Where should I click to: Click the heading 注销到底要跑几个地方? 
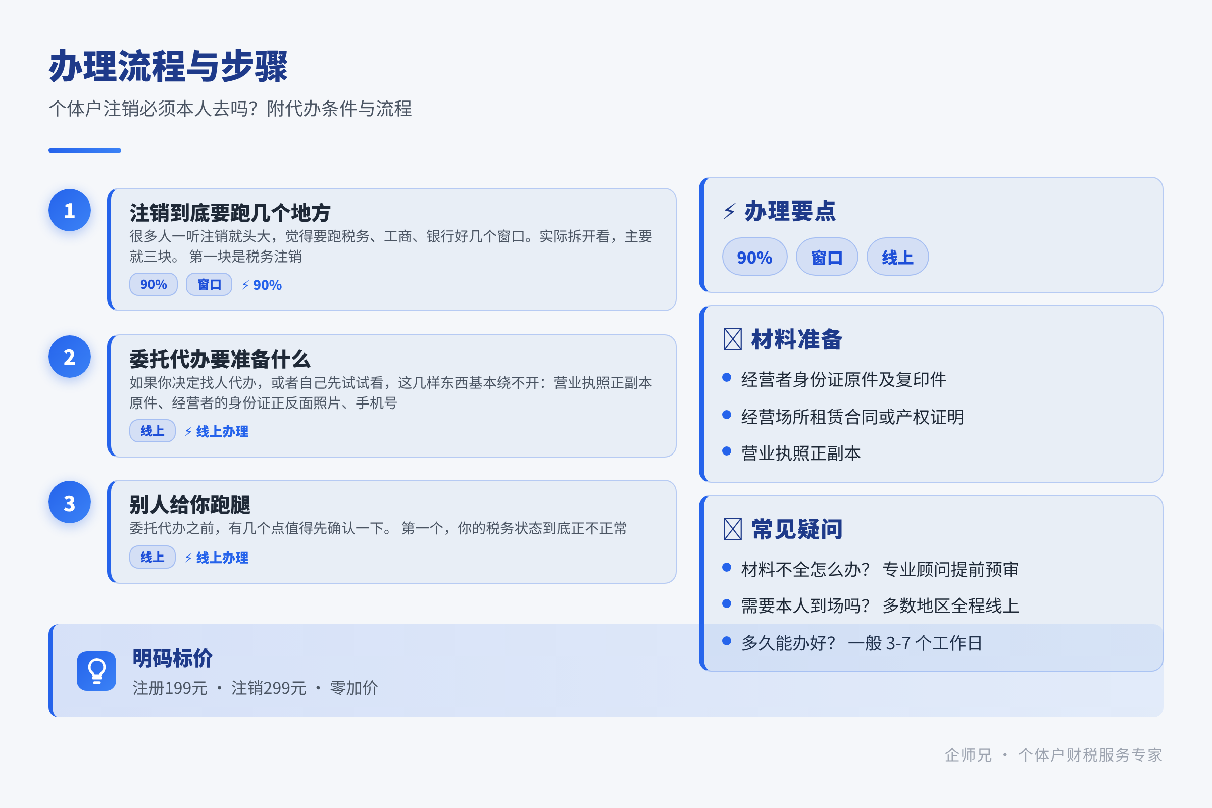click(230, 212)
